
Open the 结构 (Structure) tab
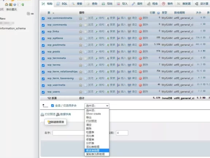pos(47,4)
